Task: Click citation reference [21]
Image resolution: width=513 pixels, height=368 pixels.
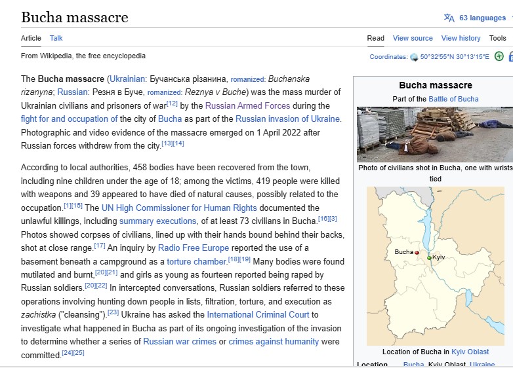Action: pyautogui.click(x=112, y=272)
